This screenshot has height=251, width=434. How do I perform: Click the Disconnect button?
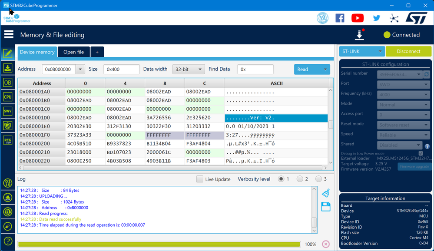coord(408,52)
